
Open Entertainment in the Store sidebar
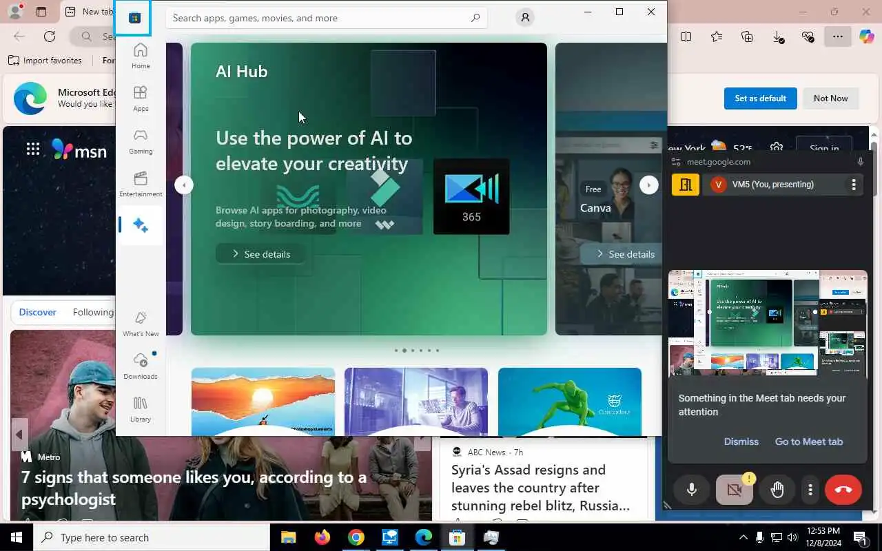[141, 184]
